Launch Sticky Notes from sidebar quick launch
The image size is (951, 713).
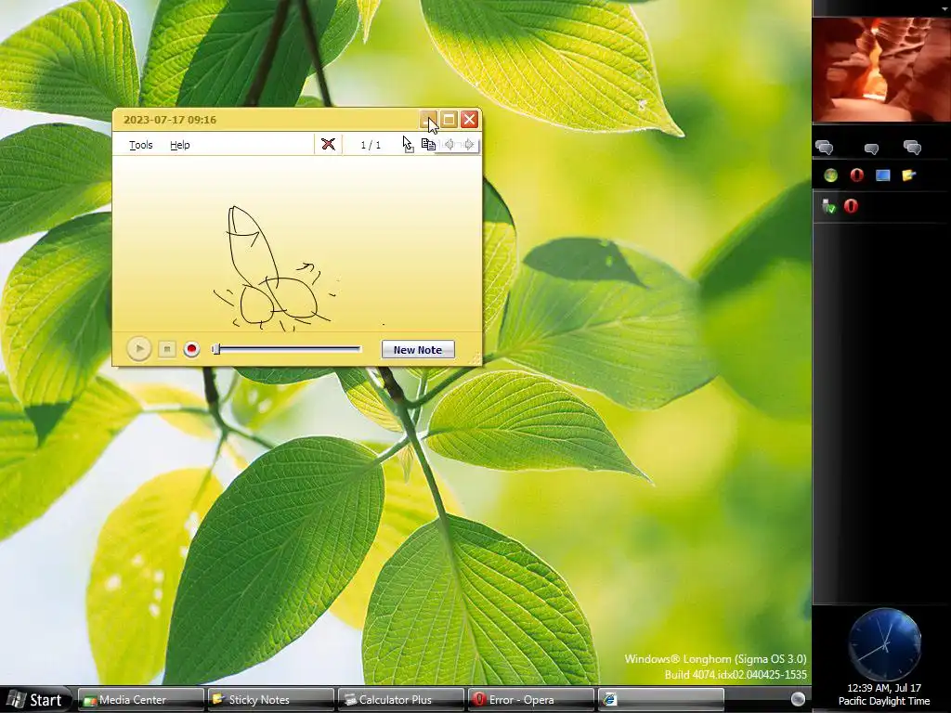click(908, 175)
